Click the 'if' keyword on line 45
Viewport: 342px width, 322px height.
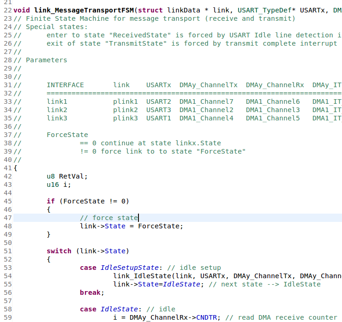[50, 201]
